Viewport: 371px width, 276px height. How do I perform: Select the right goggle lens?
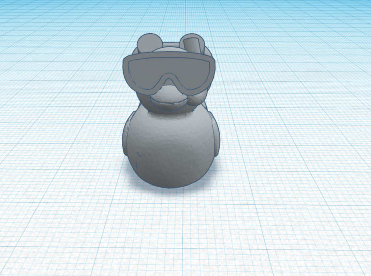192,71
